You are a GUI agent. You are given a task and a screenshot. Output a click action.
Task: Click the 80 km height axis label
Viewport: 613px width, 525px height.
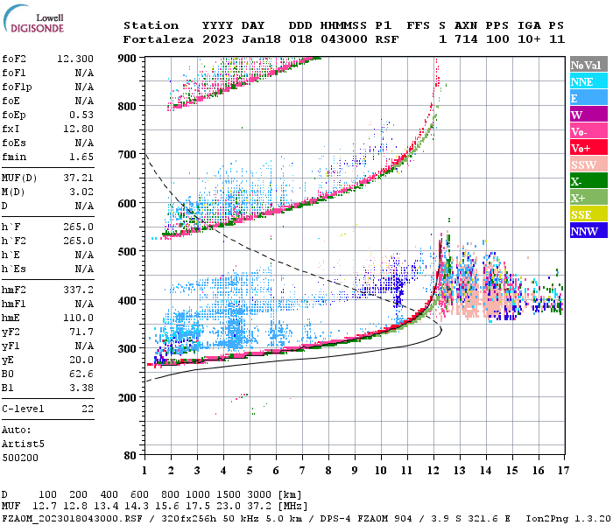point(130,456)
